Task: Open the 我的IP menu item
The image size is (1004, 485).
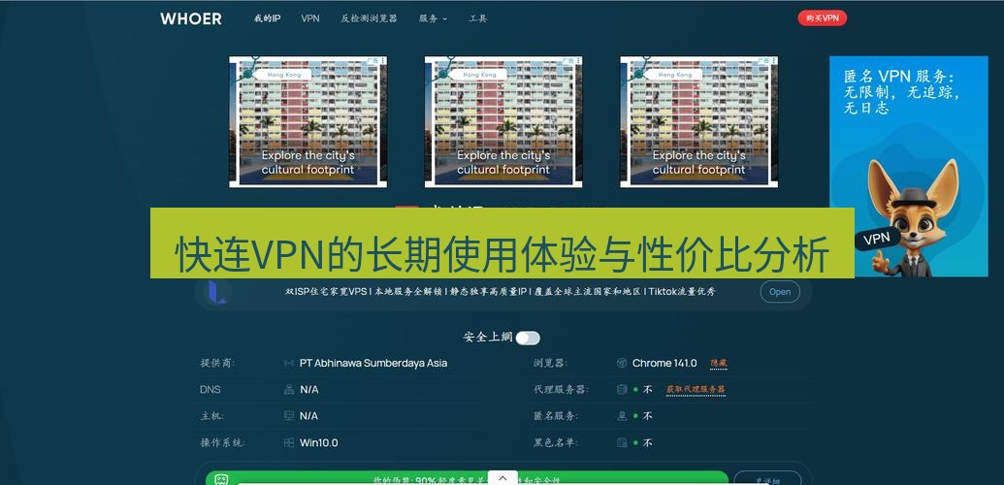Action: [267, 18]
